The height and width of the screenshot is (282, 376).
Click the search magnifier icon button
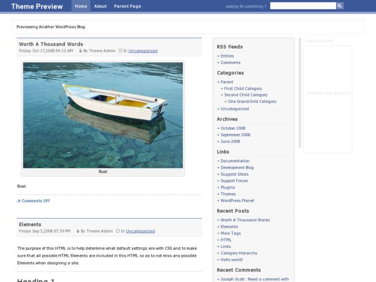point(340,6)
